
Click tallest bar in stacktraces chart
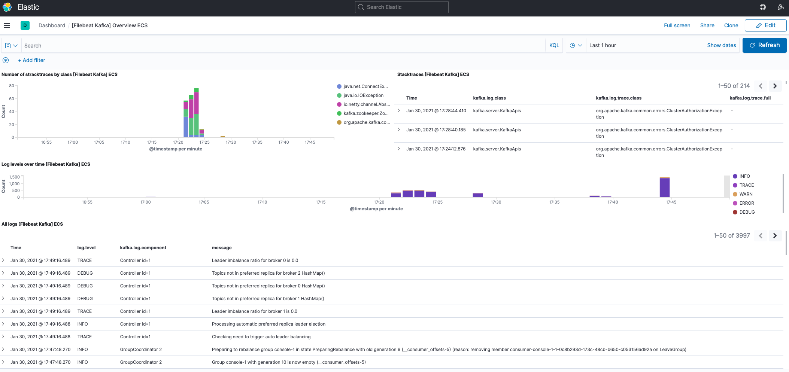(x=196, y=113)
